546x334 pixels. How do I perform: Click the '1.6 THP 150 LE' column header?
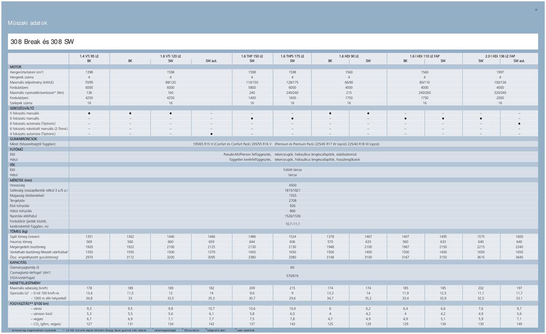252,56
